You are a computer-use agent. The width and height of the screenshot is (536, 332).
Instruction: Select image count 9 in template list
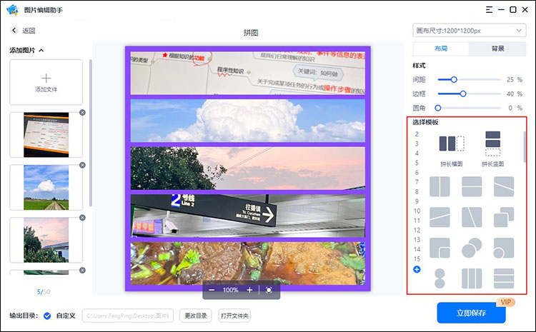pyautogui.click(x=417, y=201)
